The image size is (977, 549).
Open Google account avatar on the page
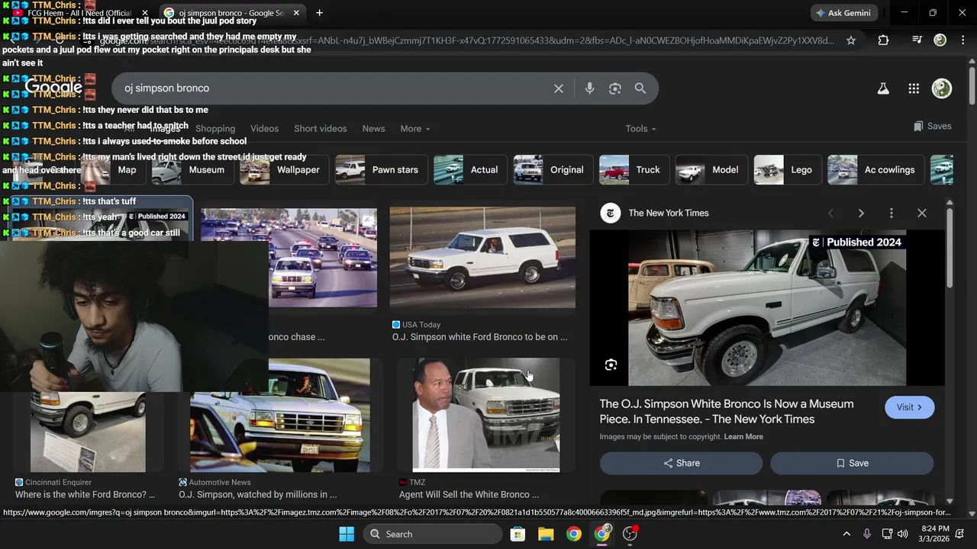942,88
